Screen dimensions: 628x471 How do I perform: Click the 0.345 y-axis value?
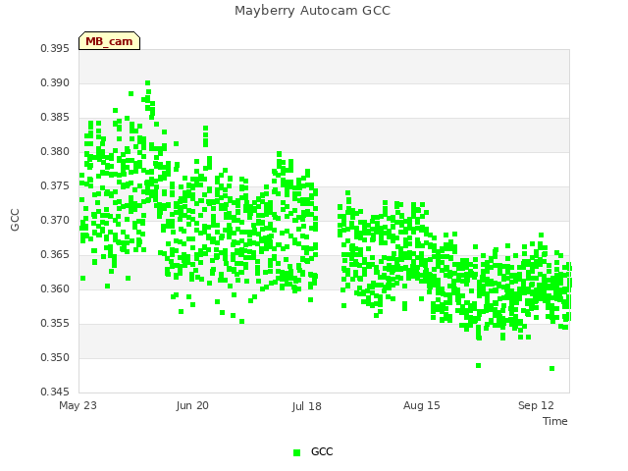coord(55,392)
